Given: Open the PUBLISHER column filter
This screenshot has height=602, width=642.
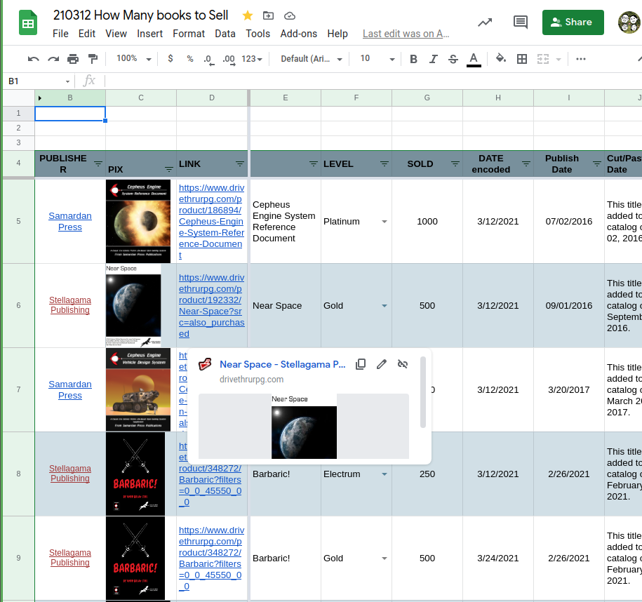Looking at the screenshot, I should tap(98, 163).
